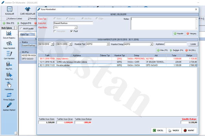Click sidebar scroll down arrow
Viewport: 205px width, 136px height.
tap(16, 133)
